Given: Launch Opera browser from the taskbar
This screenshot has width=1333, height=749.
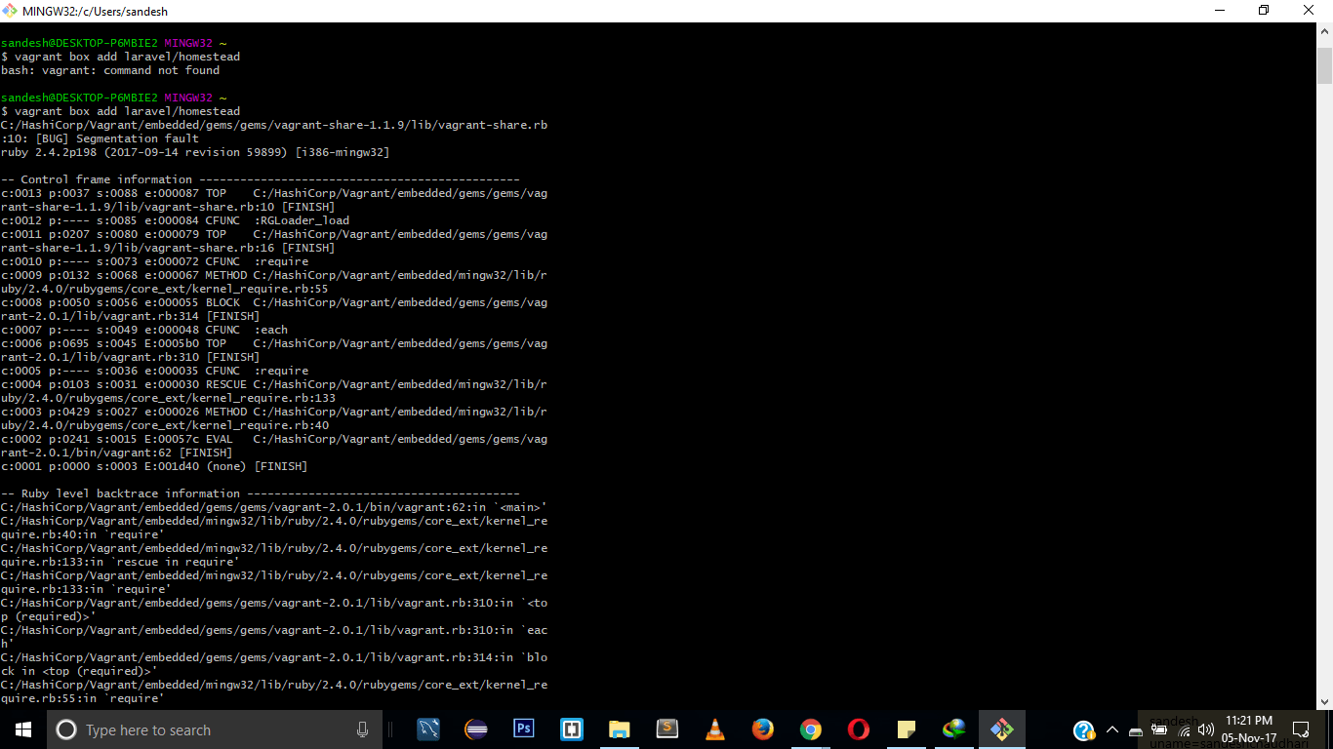Looking at the screenshot, I should pos(859,729).
